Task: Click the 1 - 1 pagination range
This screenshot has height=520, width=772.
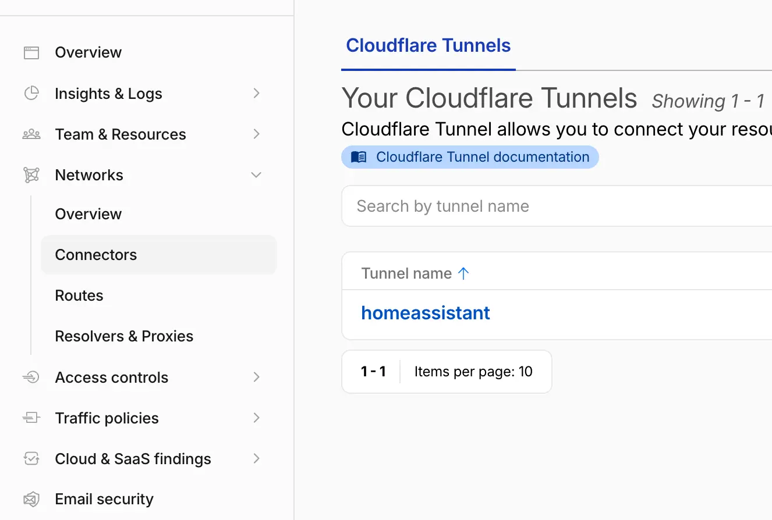Action: point(373,372)
